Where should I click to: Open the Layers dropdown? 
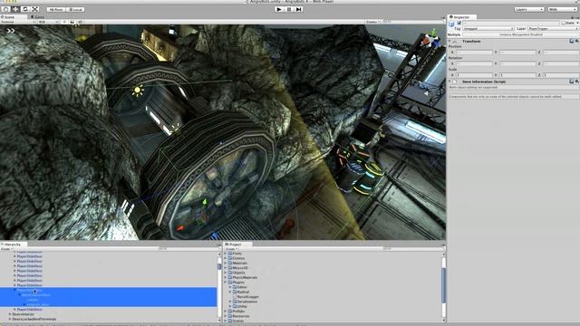[x=529, y=9]
